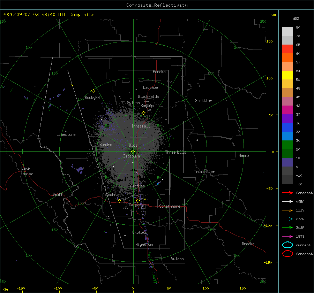Click the Brooks city label
Screen dimensions: 314x293
point(248,244)
